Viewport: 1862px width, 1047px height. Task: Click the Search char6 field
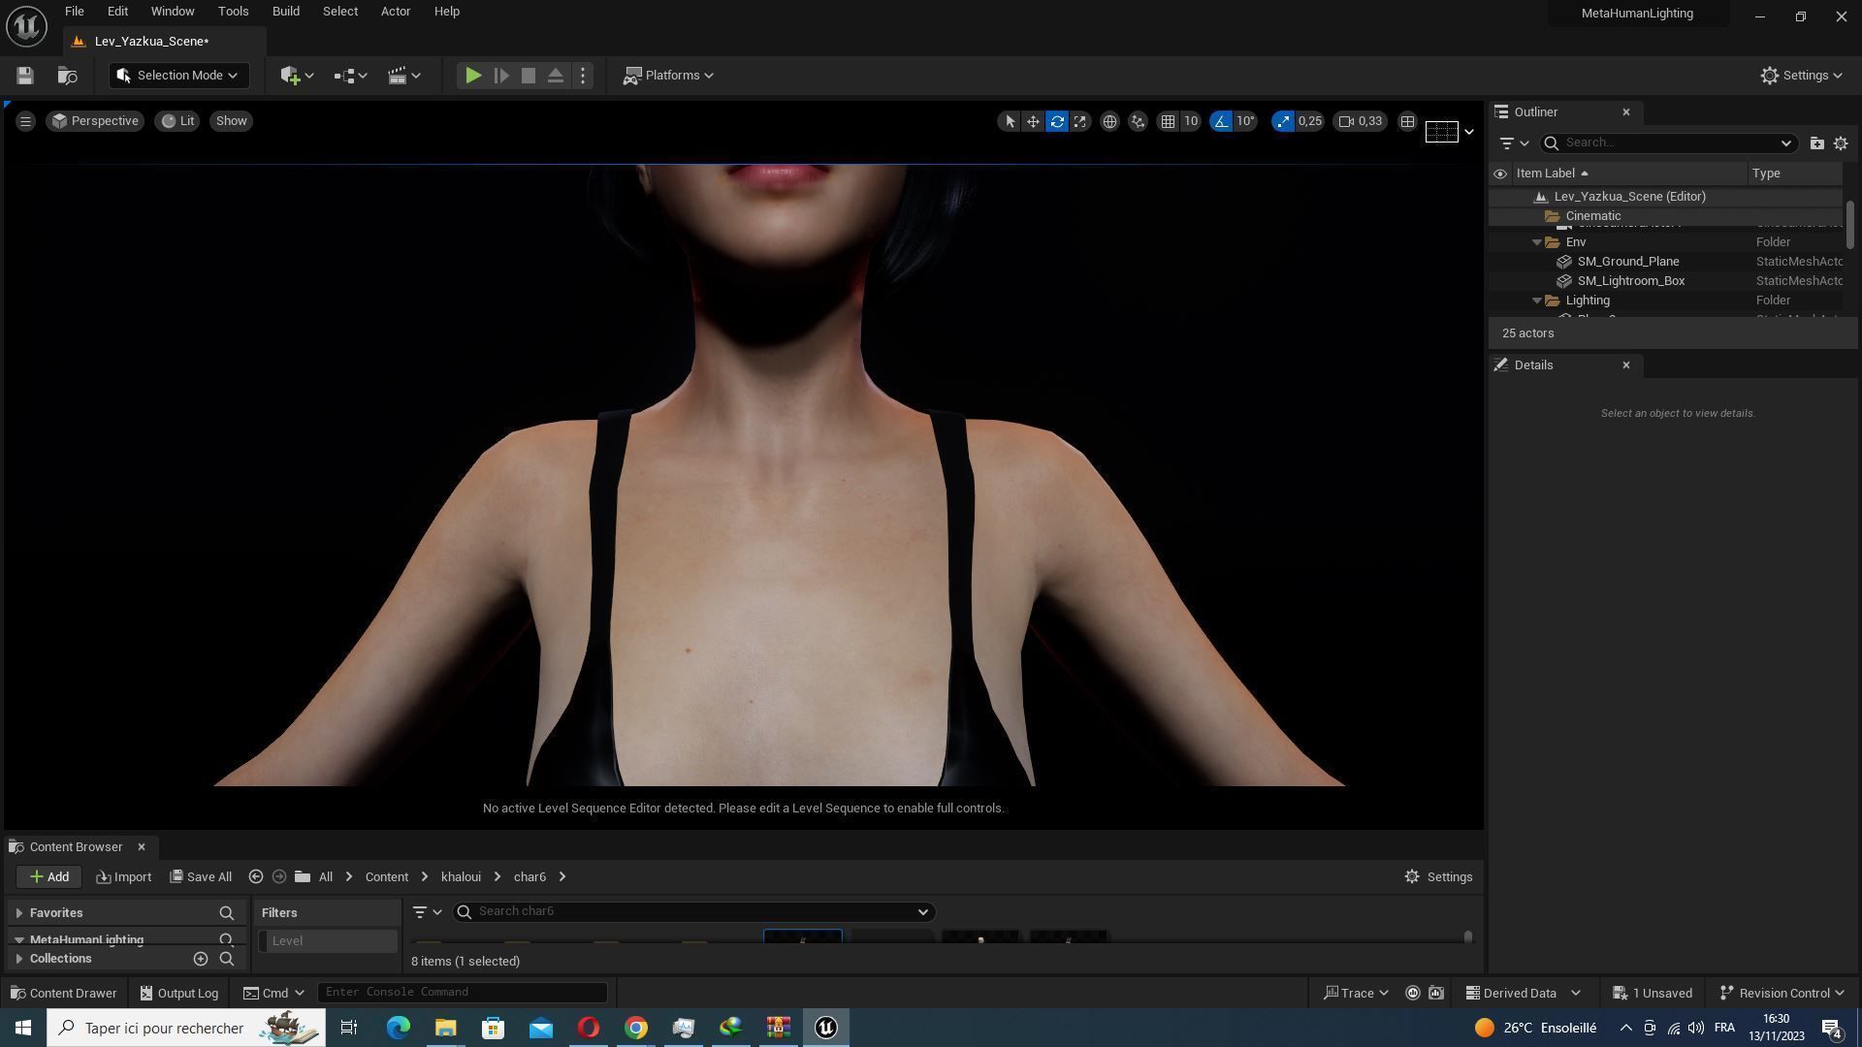pos(694,911)
